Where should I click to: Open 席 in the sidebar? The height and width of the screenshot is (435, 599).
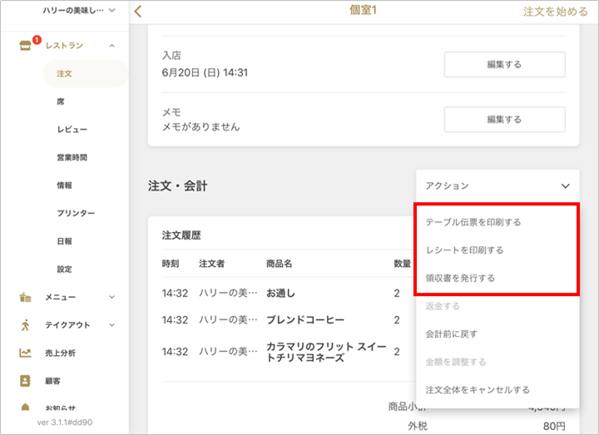pos(61,101)
